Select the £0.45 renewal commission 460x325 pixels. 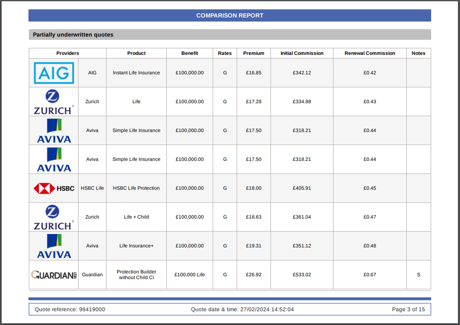[370, 188]
